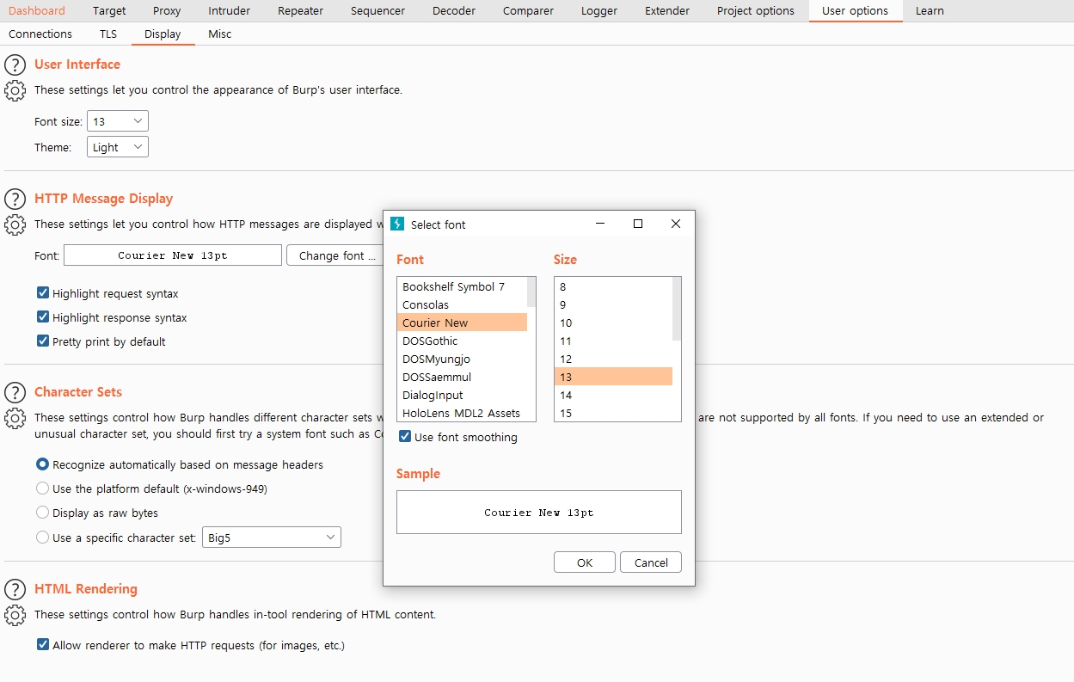Viewport: 1074px width, 682px height.
Task: Open the Sequencer tab
Action: (x=377, y=11)
